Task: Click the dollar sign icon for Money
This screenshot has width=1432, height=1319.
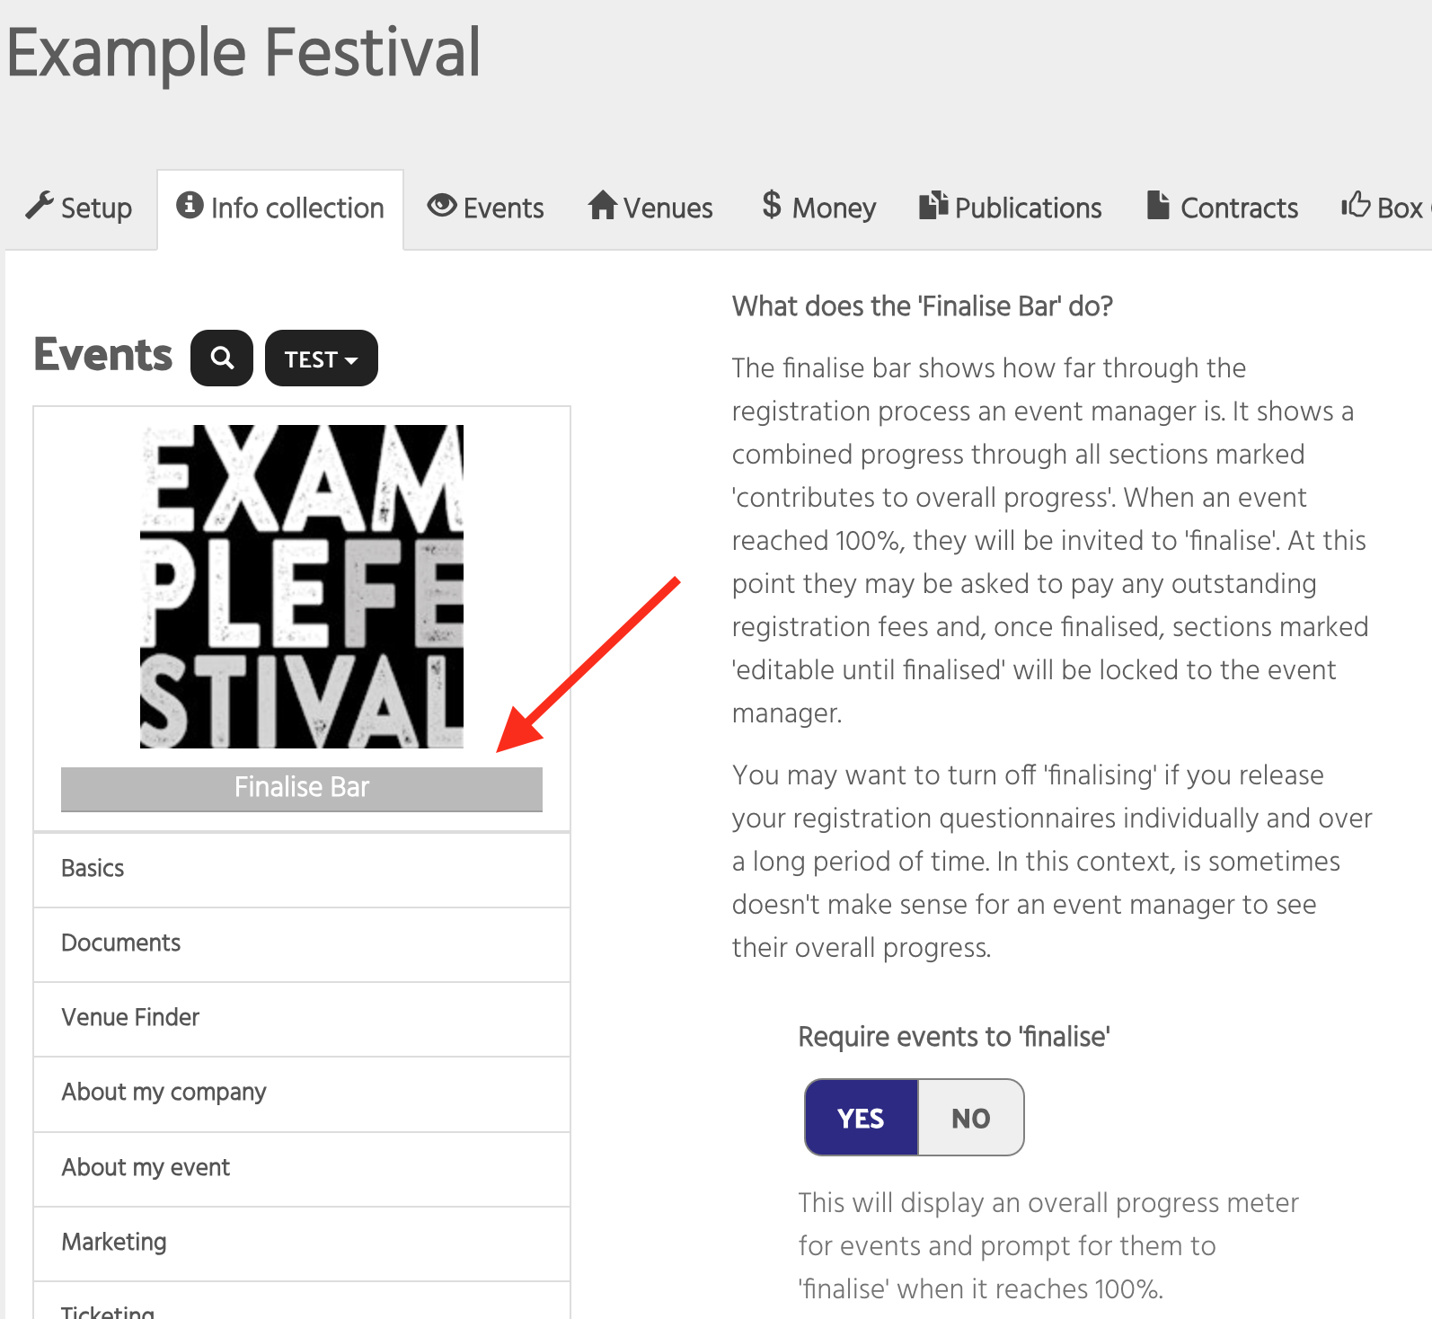Action: 772,205
